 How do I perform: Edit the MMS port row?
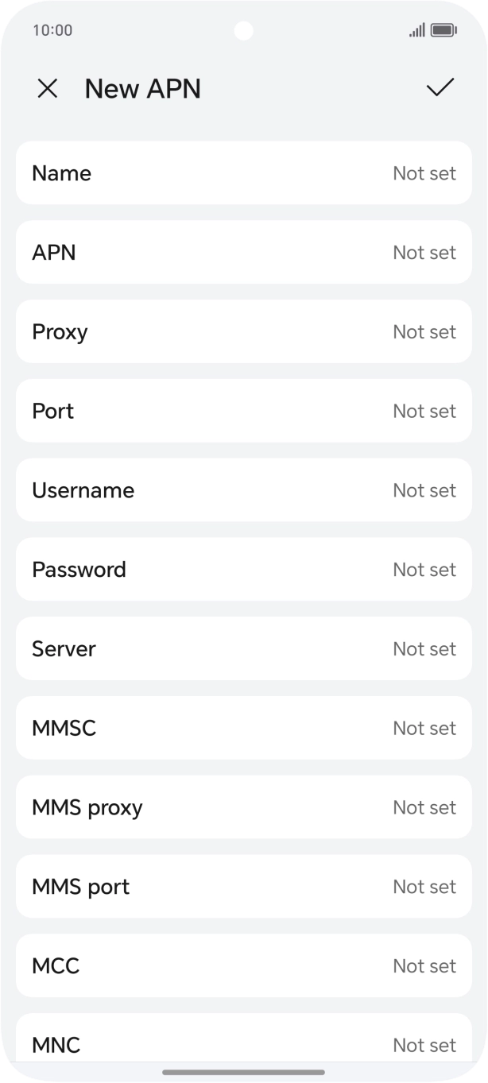point(243,887)
